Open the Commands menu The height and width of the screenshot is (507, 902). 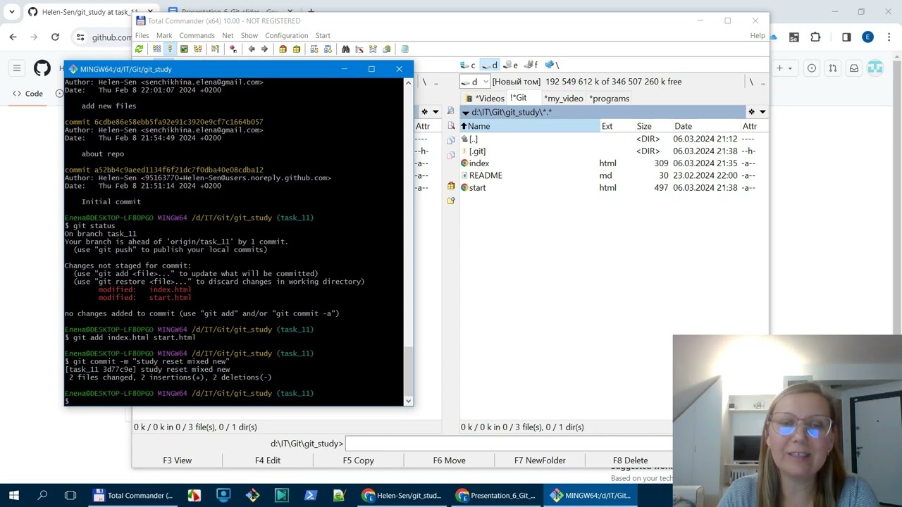pyautogui.click(x=197, y=35)
